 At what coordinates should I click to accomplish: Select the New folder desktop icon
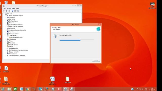68,80
